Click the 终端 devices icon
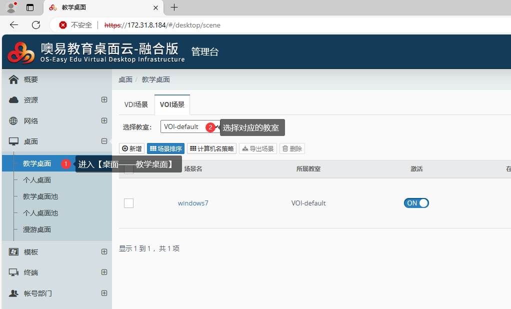 (x=14, y=272)
